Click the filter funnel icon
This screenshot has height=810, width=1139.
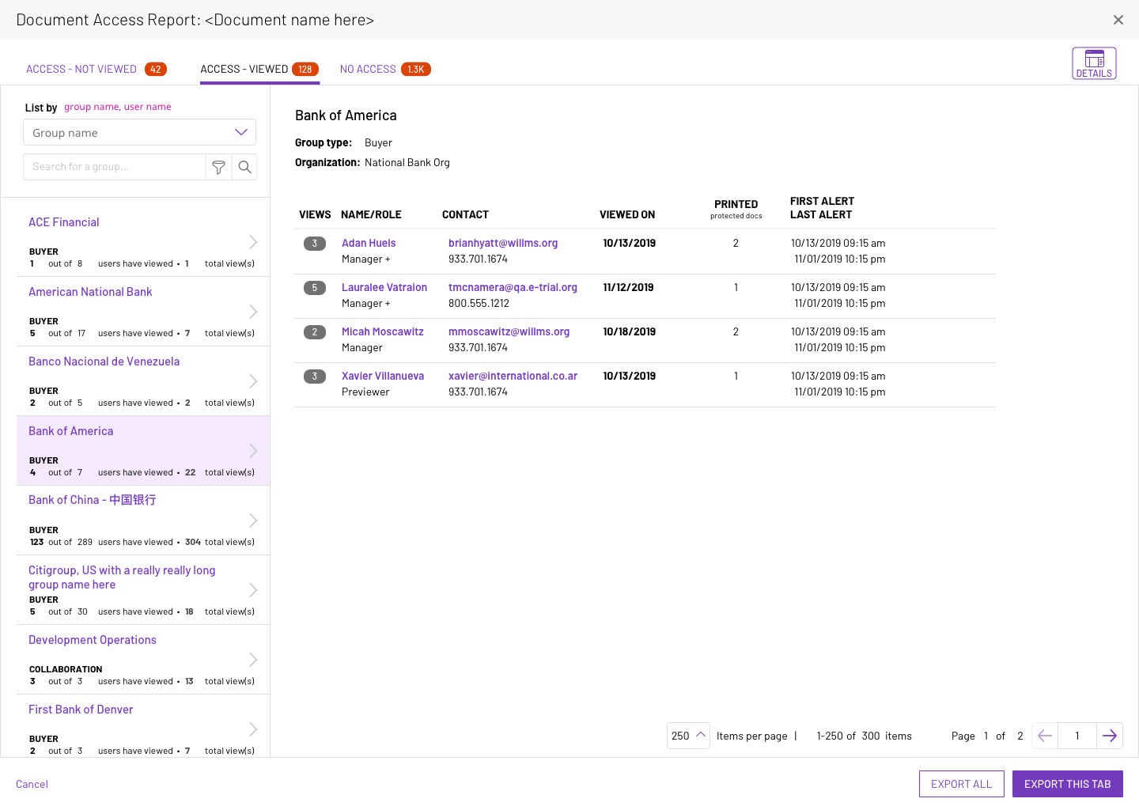[219, 167]
